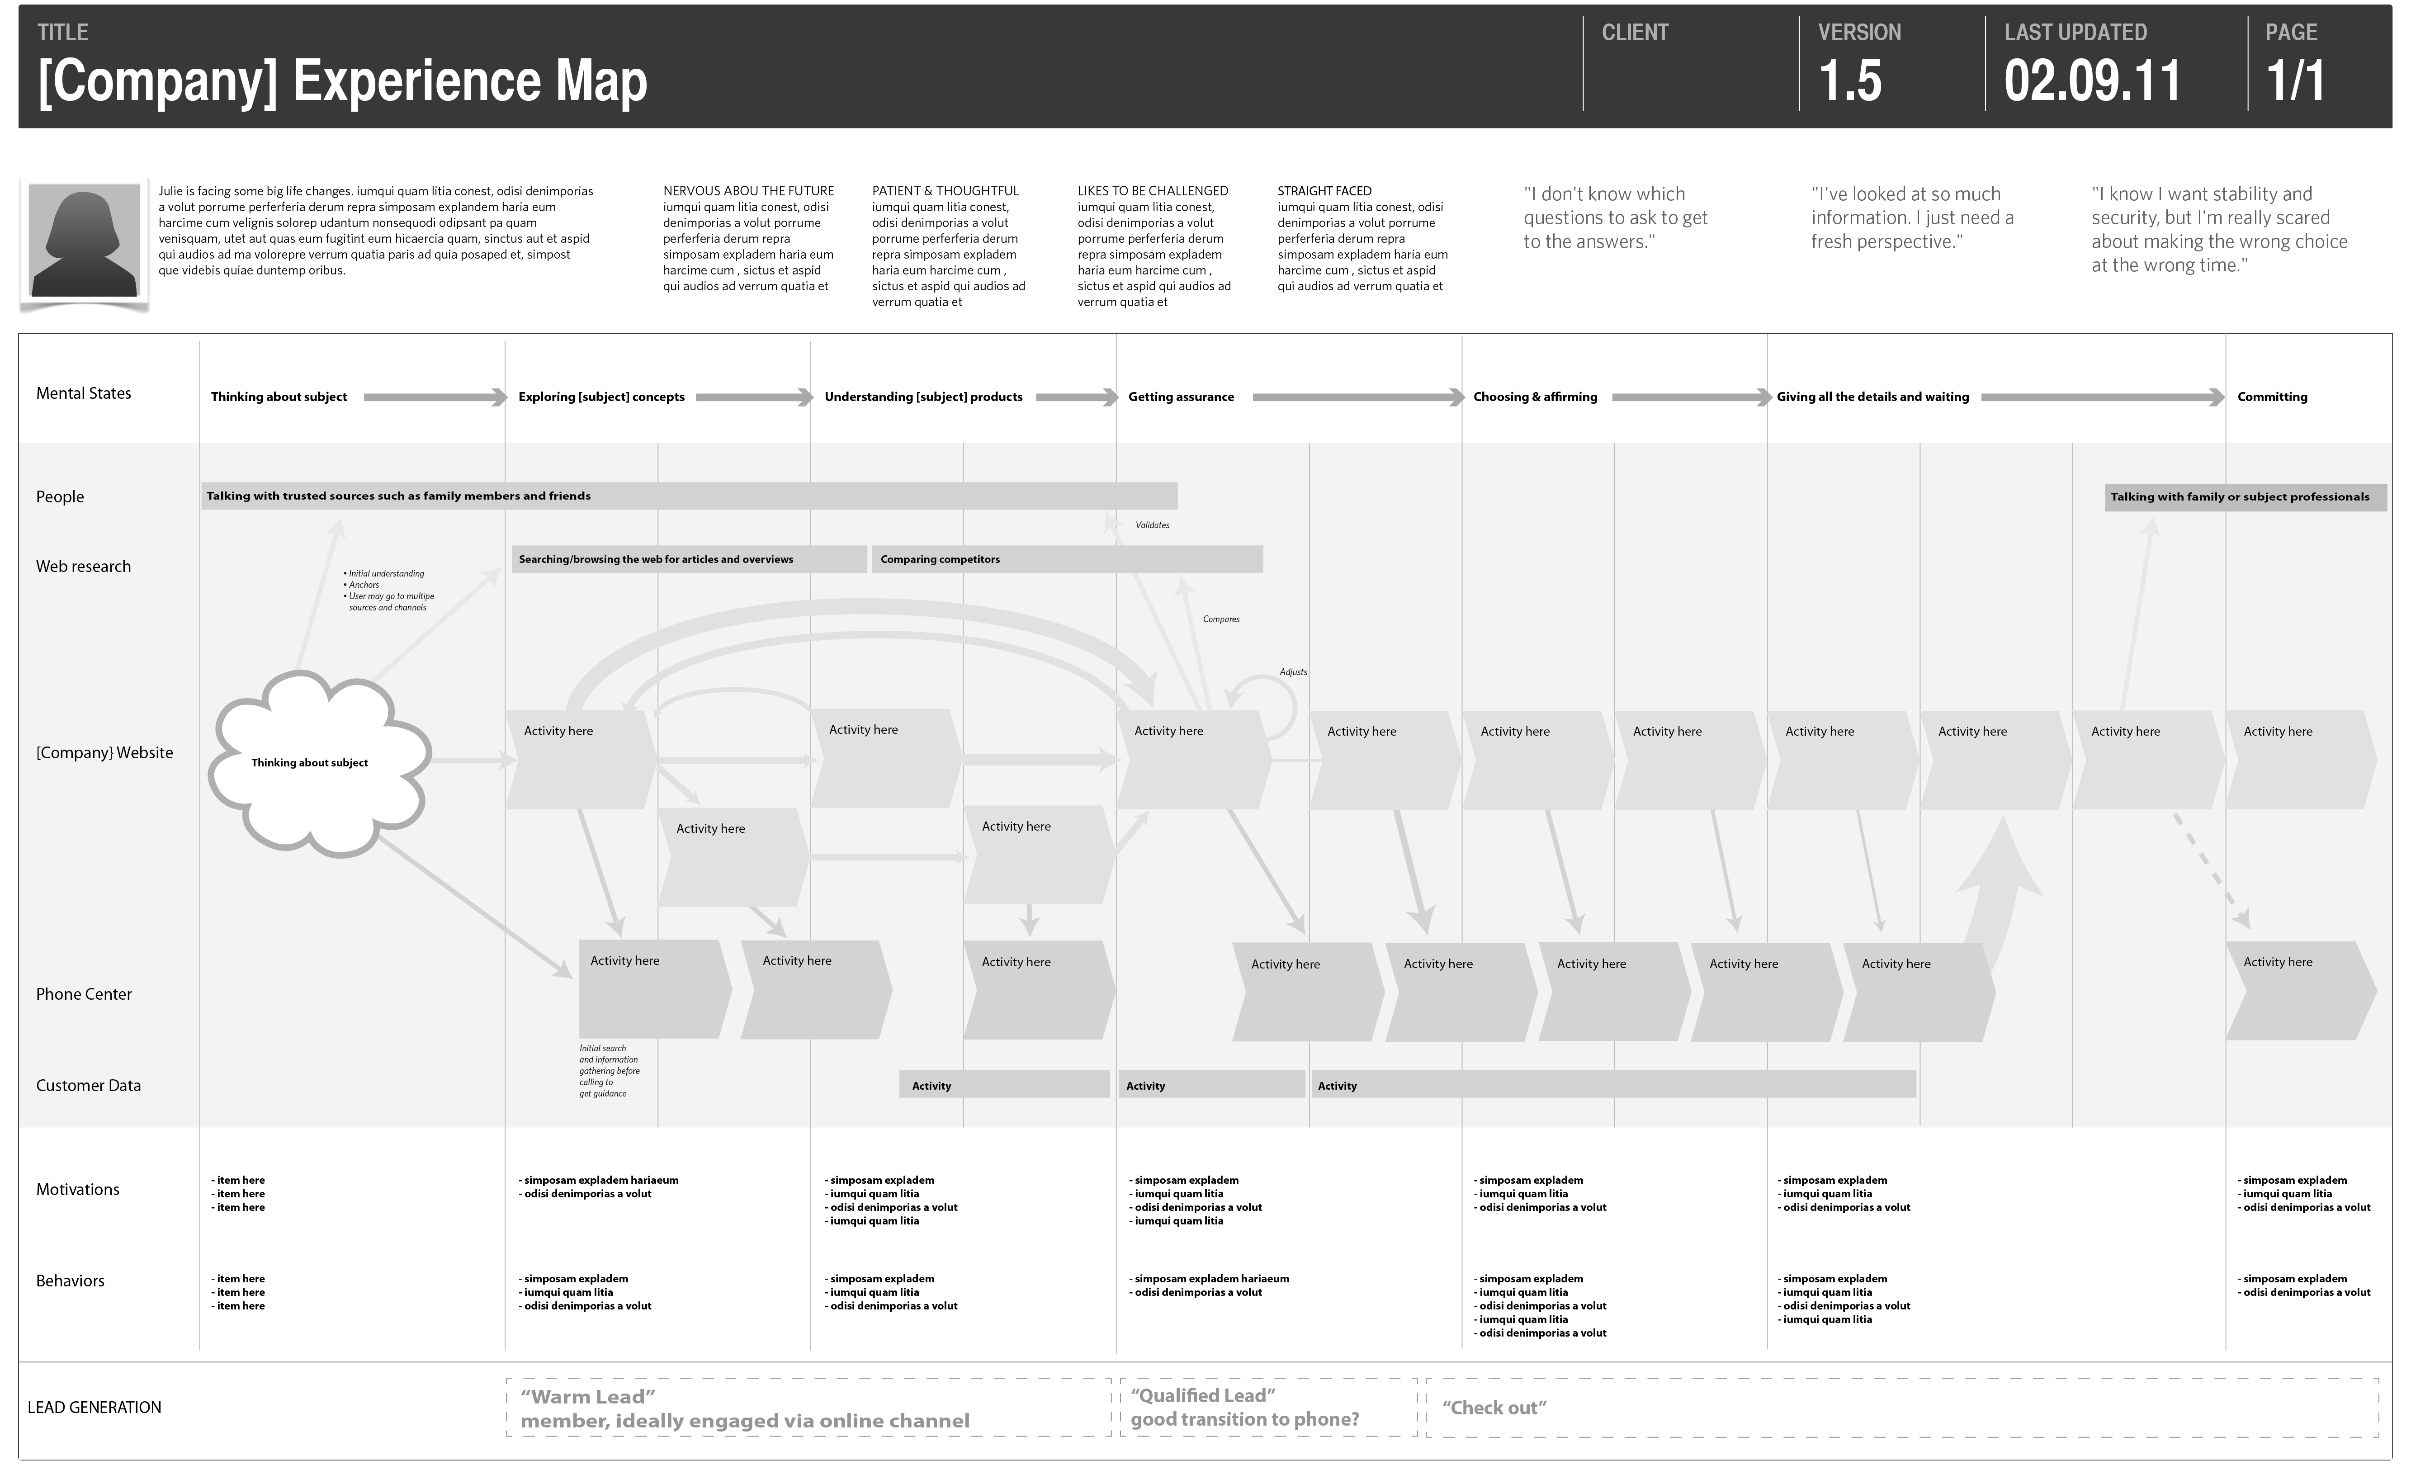Viewport: 2411px width, 1465px height.
Task: Click the 'LIKES TO BE CHALLENGED' trait heading
Action: pos(1153,191)
